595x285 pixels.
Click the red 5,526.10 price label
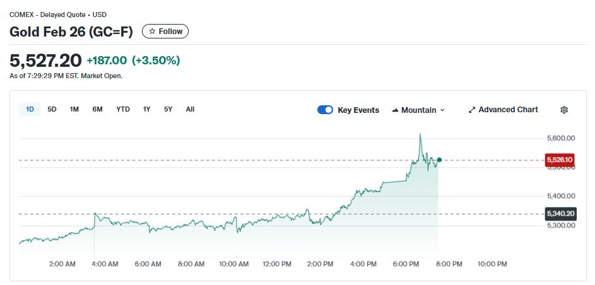(560, 160)
